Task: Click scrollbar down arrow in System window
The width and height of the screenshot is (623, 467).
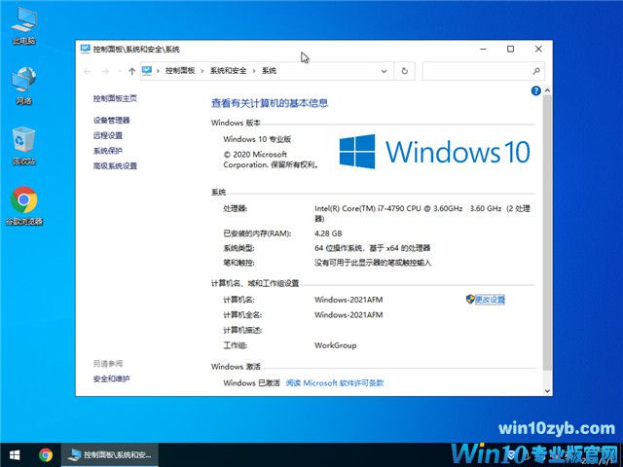Action: point(547,391)
